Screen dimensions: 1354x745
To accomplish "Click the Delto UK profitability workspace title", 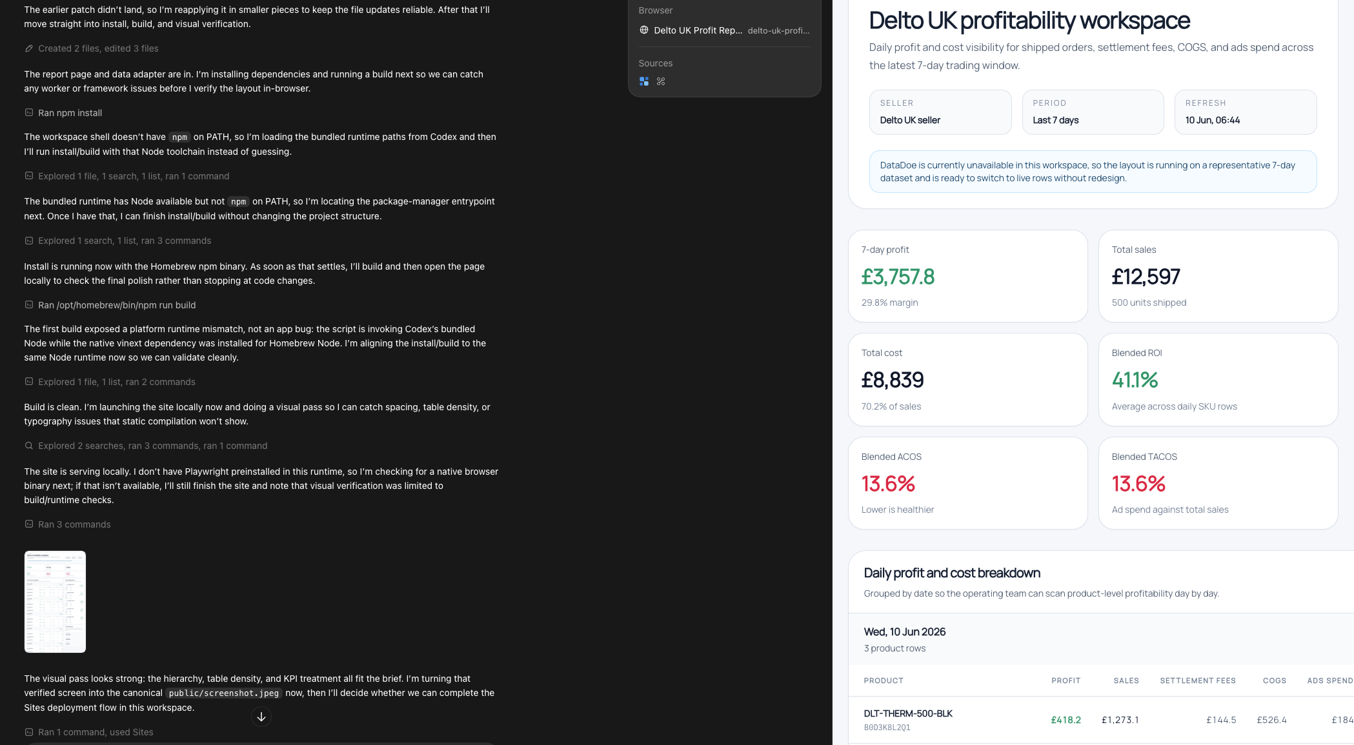I will pos(1029,21).
